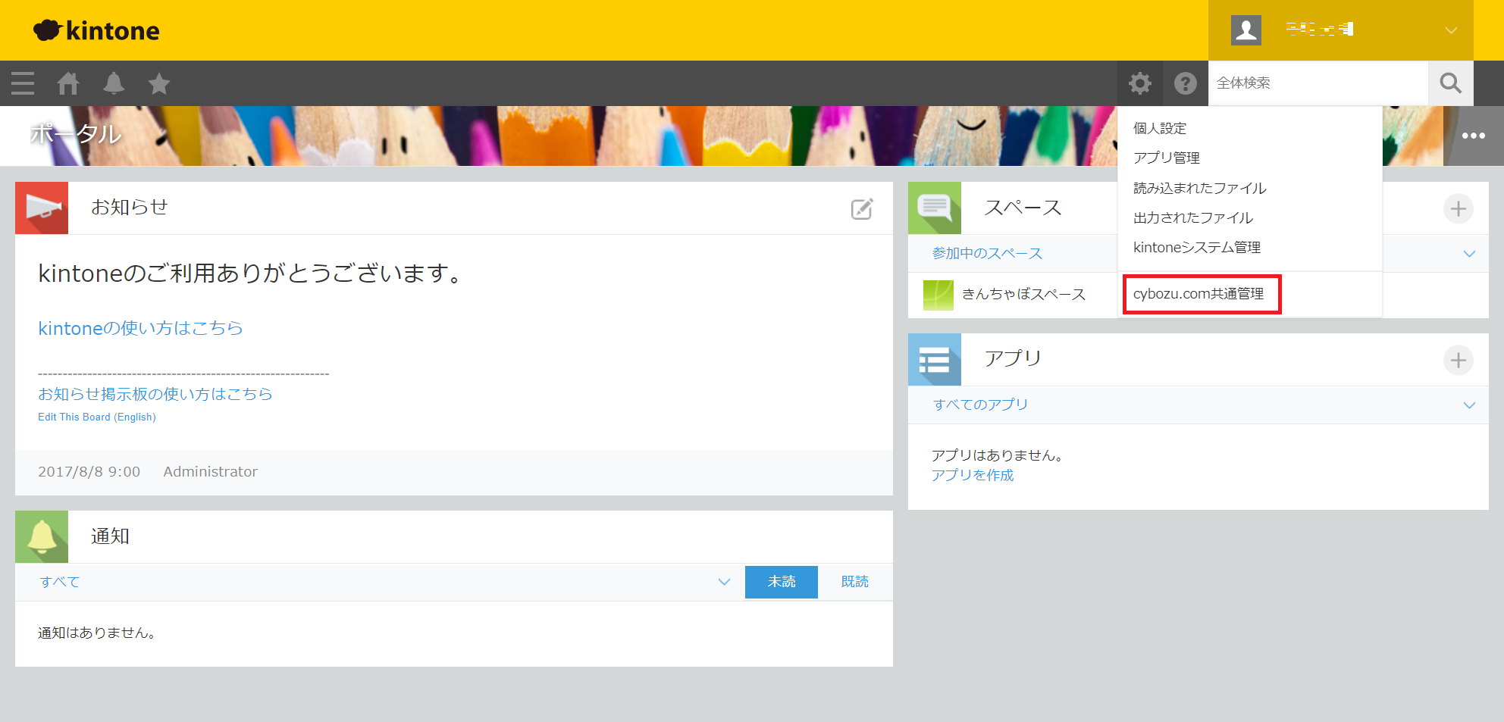Expand the すべてのアプリ filter dropdown
Screen dimensions: 1504x722
point(1469,405)
